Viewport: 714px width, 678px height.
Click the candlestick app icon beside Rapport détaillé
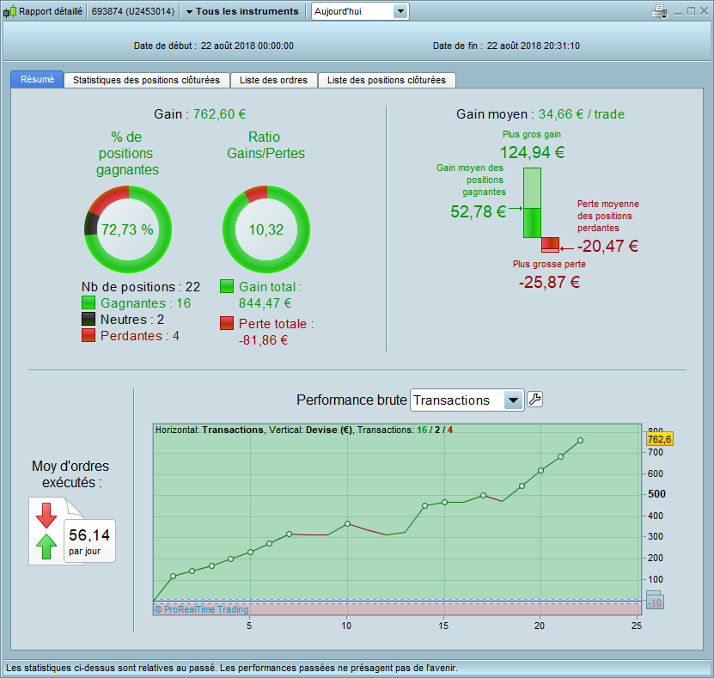pos(10,11)
